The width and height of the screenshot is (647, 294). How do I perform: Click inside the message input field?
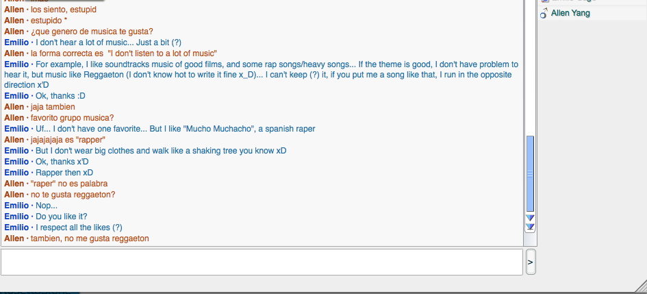(x=262, y=262)
